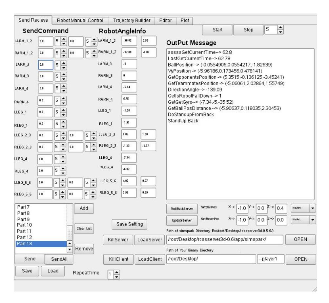Click the Add button
Image resolution: width=329 pixels, height=303 pixels.
(84, 208)
